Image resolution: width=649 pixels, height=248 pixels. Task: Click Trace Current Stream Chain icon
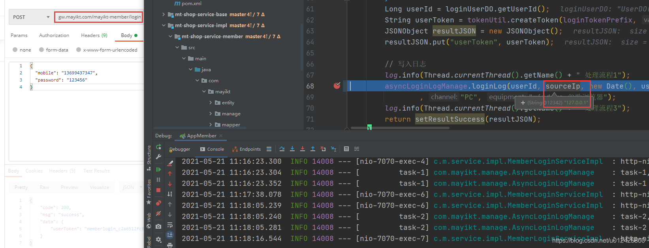357,149
